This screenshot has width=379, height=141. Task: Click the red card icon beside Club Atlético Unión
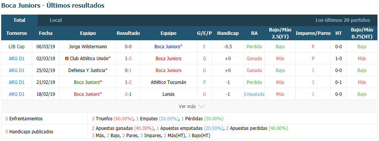(x=67, y=59)
